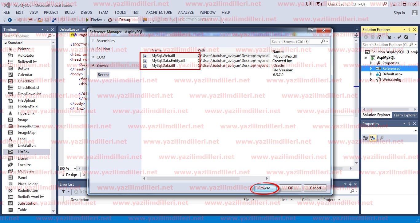Expand the Assemblies category
Image resolution: width=420 pixels, height=223 pixels.
click(93, 41)
